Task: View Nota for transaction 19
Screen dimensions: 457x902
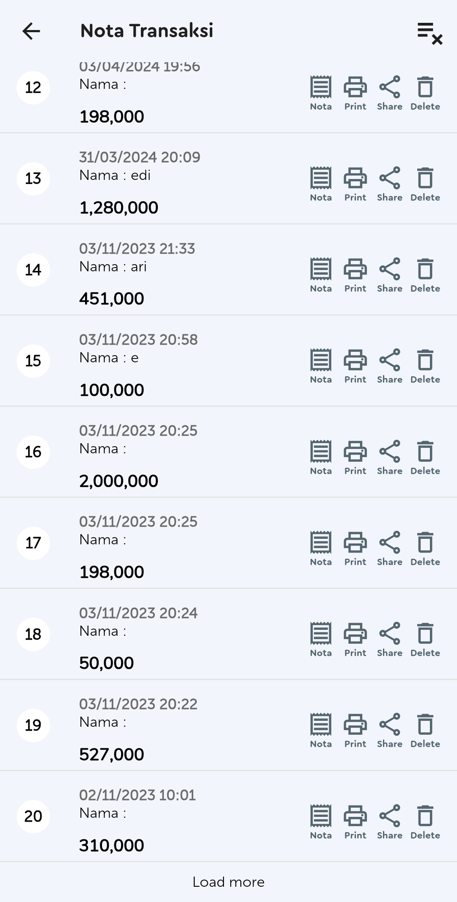Action: coord(321,730)
